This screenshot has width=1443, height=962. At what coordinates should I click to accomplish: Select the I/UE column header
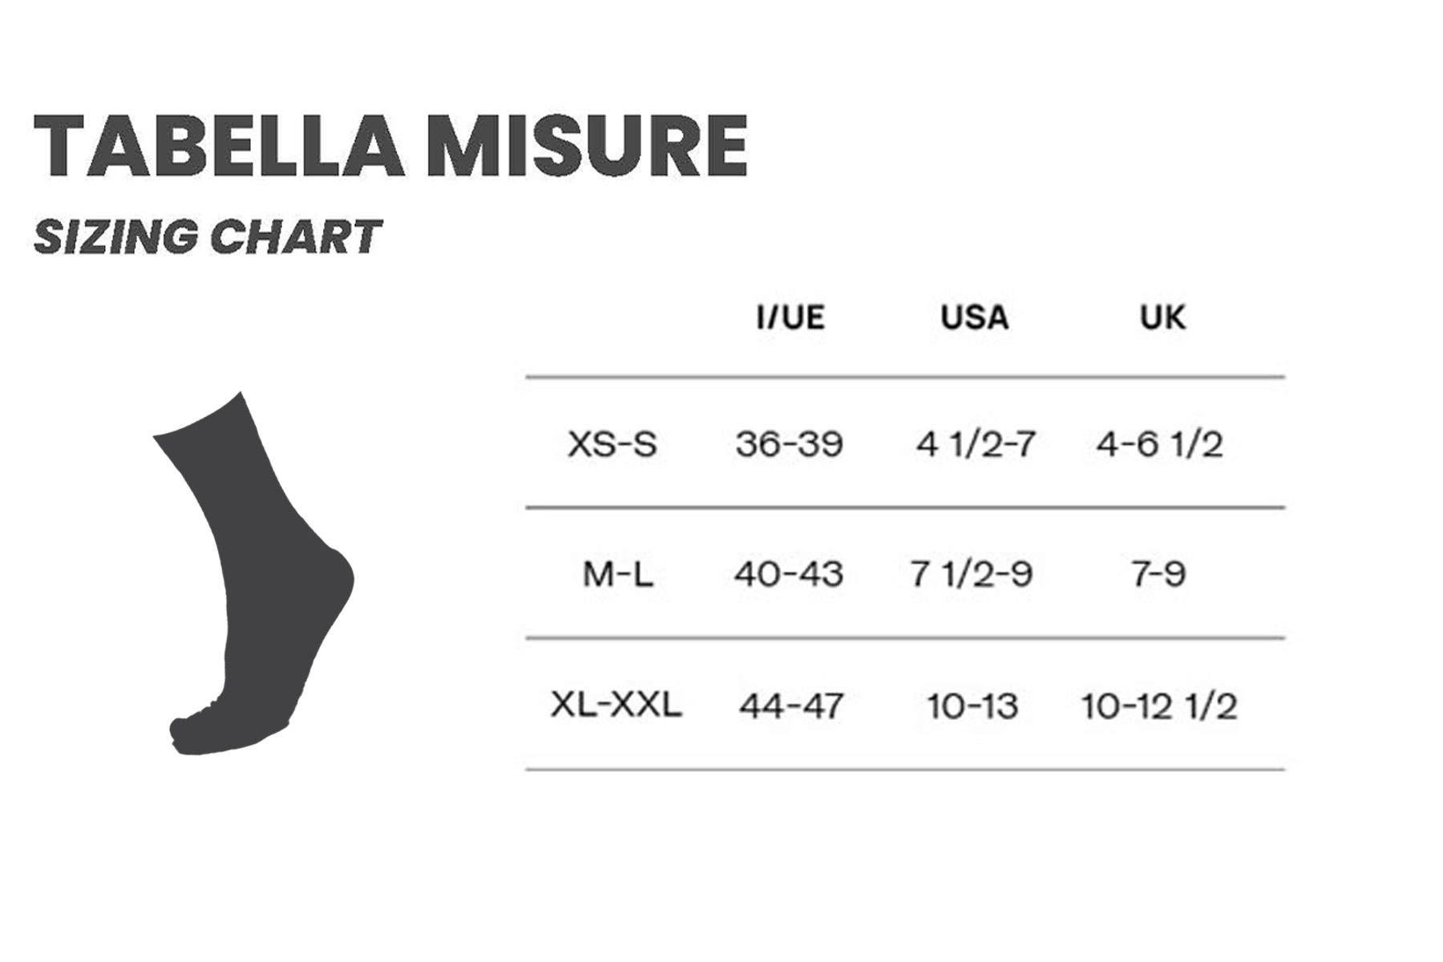790,317
